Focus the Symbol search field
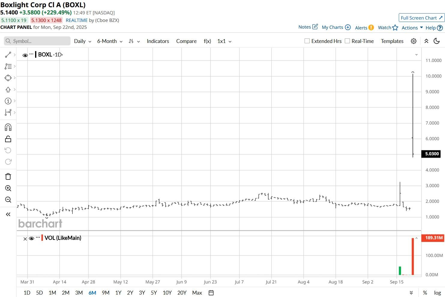 click(x=37, y=41)
